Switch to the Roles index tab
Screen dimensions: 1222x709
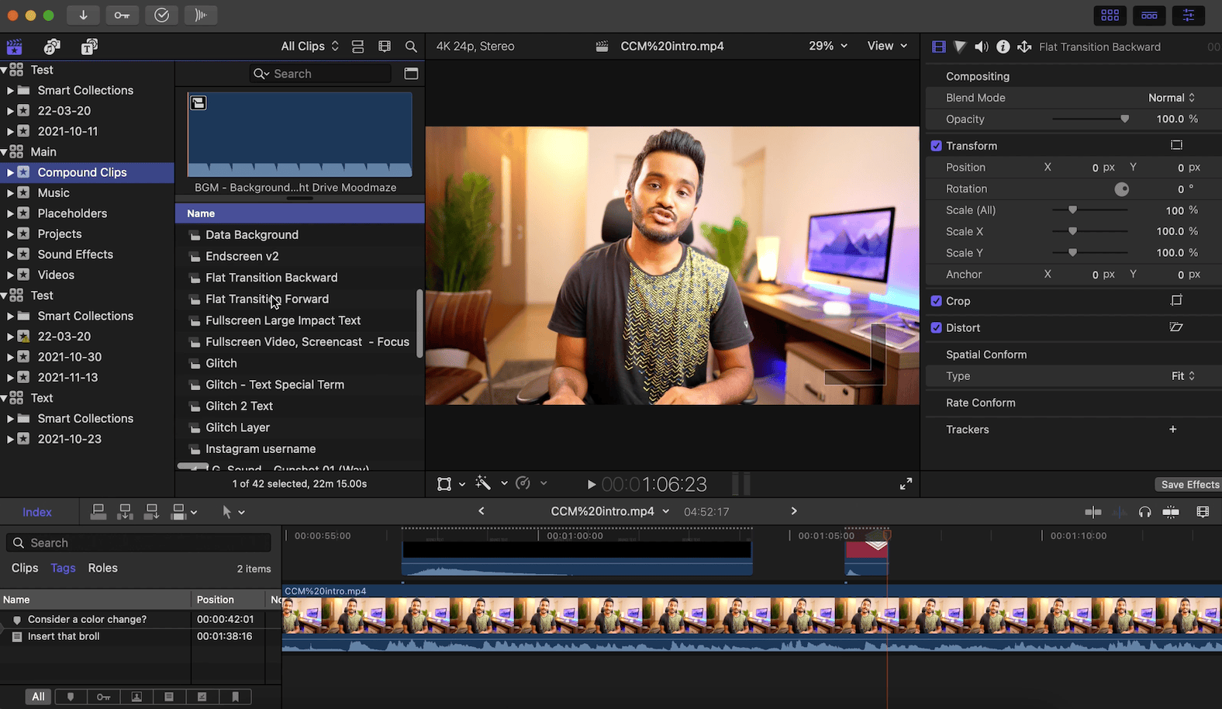[x=103, y=569]
